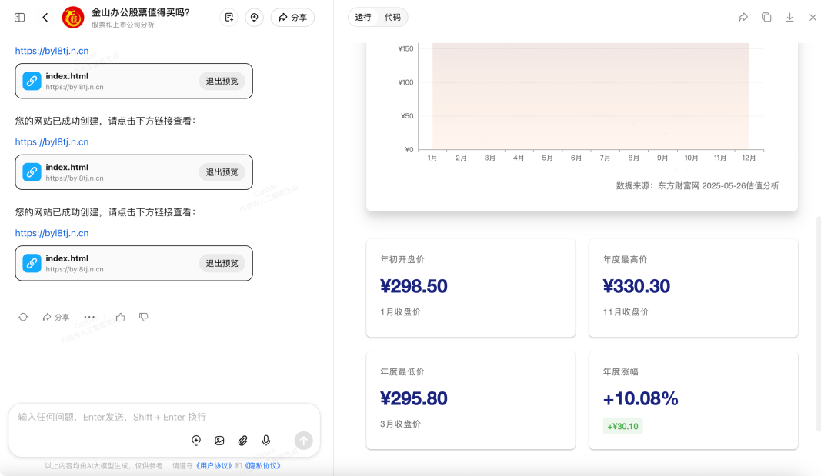The height and width of the screenshot is (476, 831).
Task: Share this reply via 分享 below message
Action: [x=56, y=317]
